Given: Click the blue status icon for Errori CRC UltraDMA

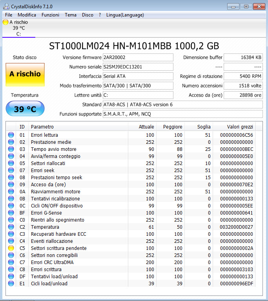Looking at the screenshot, I should [11, 262].
